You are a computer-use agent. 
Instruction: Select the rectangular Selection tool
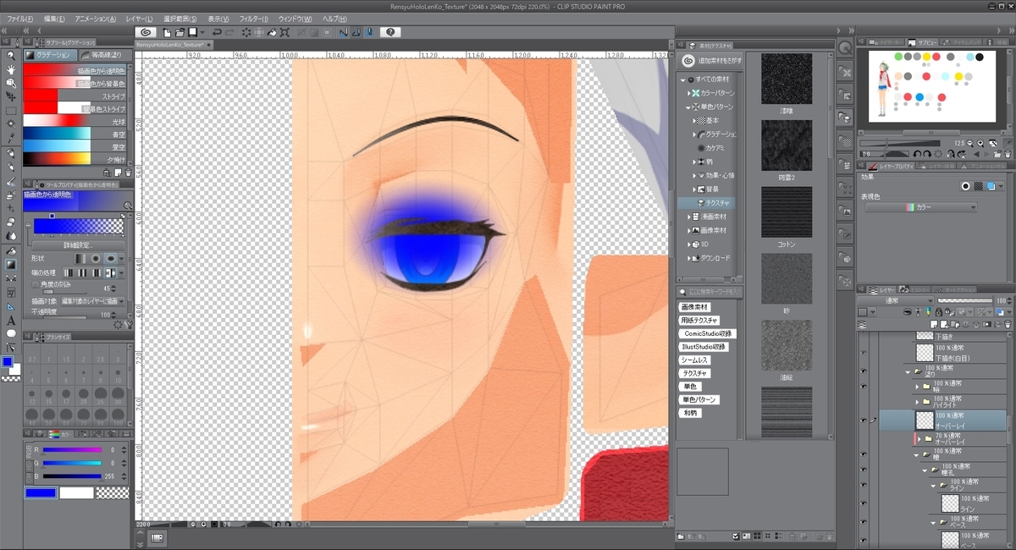pyautogui.click(x=11, y=111)
